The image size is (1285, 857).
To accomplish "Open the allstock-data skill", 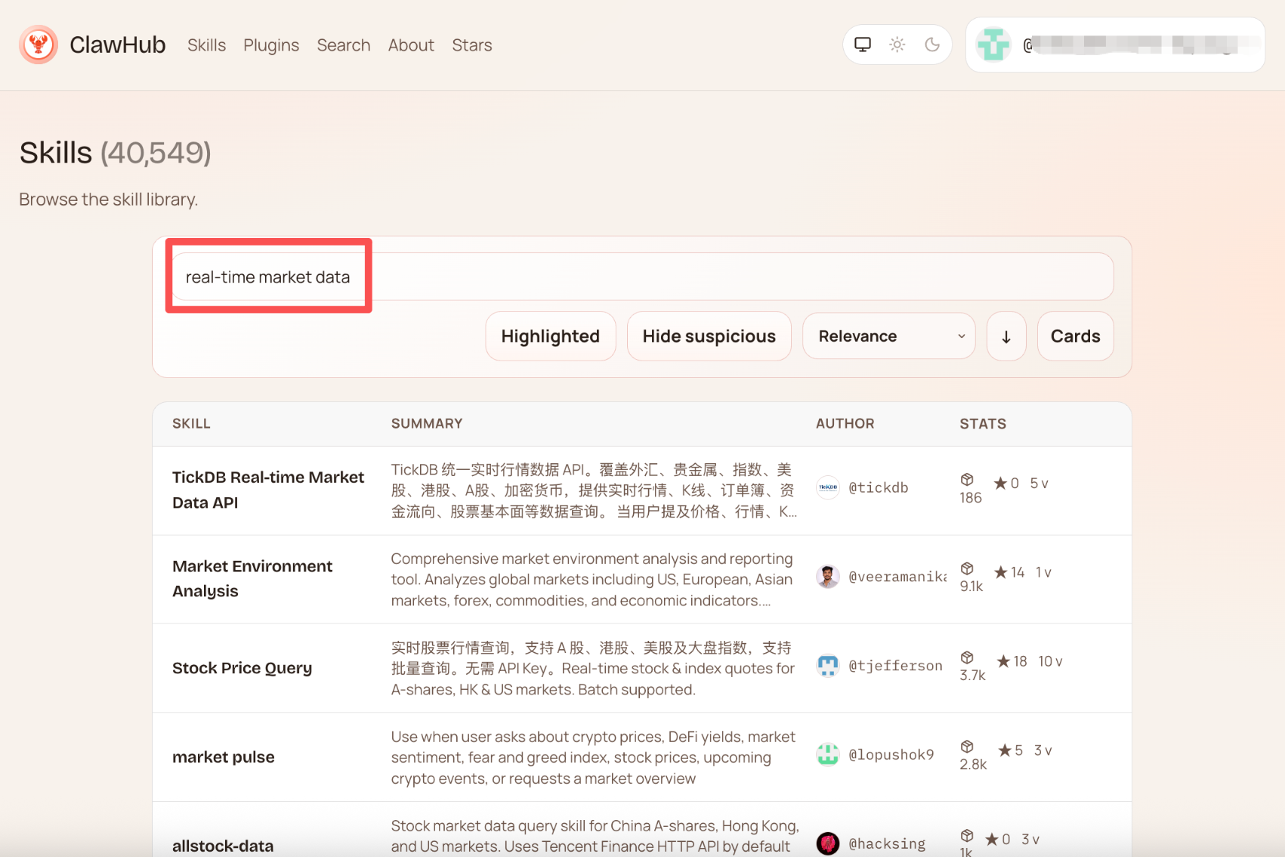I will point(223,846).
